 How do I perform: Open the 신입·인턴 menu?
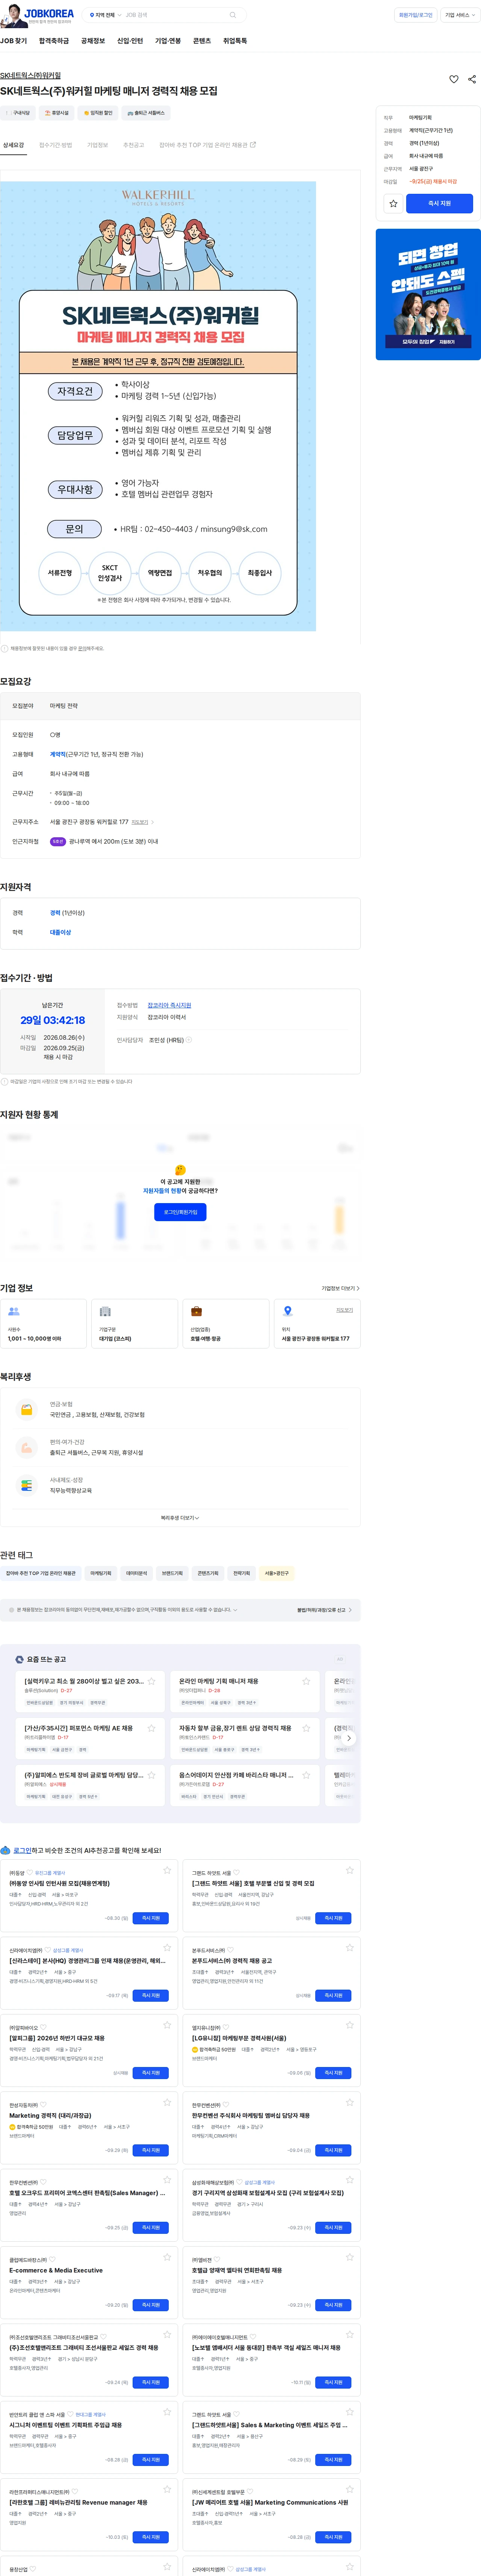(130, 41)
